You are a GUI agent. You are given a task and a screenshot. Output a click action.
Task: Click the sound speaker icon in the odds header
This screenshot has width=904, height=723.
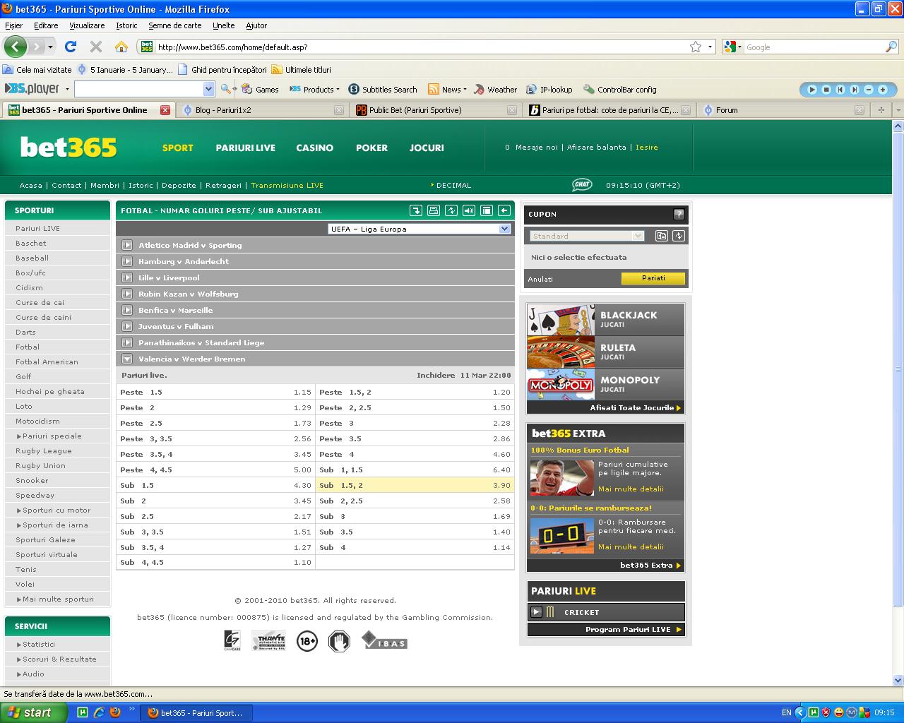tap(469, 210)
